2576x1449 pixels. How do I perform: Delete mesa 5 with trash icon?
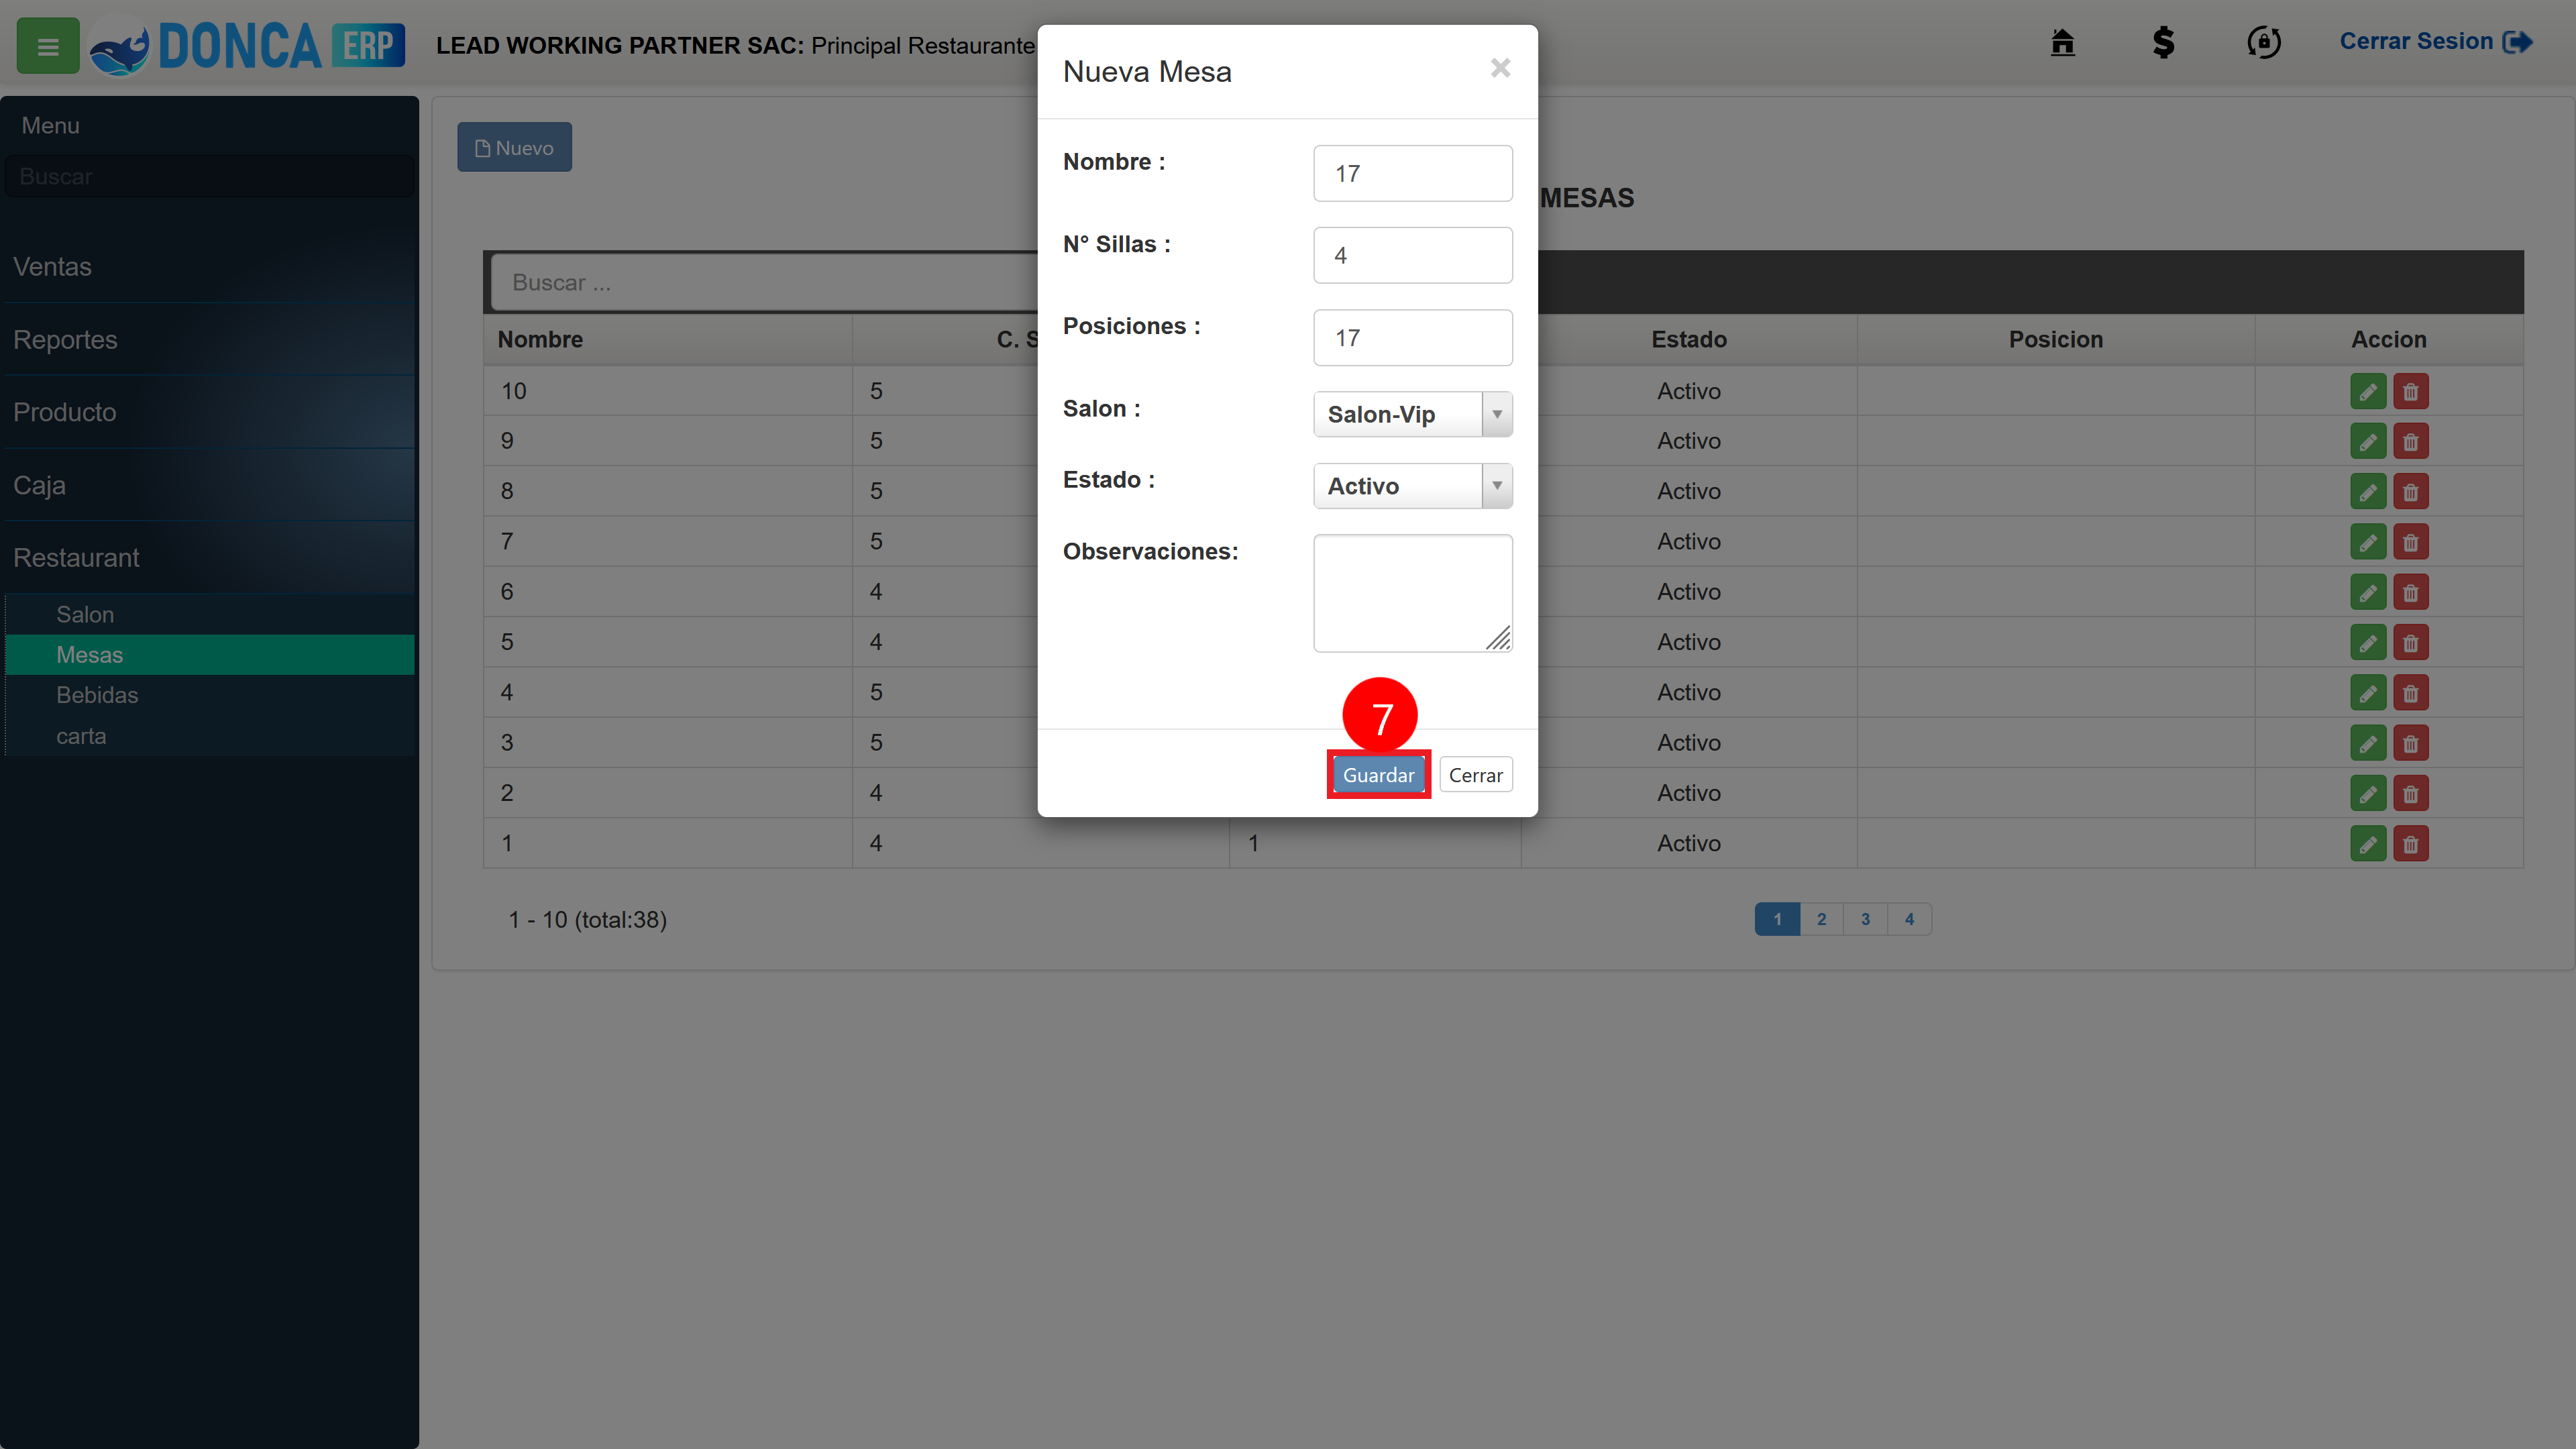(2410, 642)
